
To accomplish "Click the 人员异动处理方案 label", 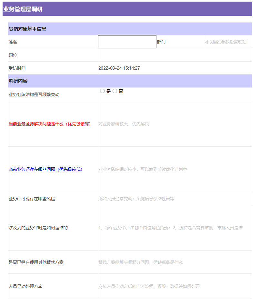I will click(x=25, y=286).
